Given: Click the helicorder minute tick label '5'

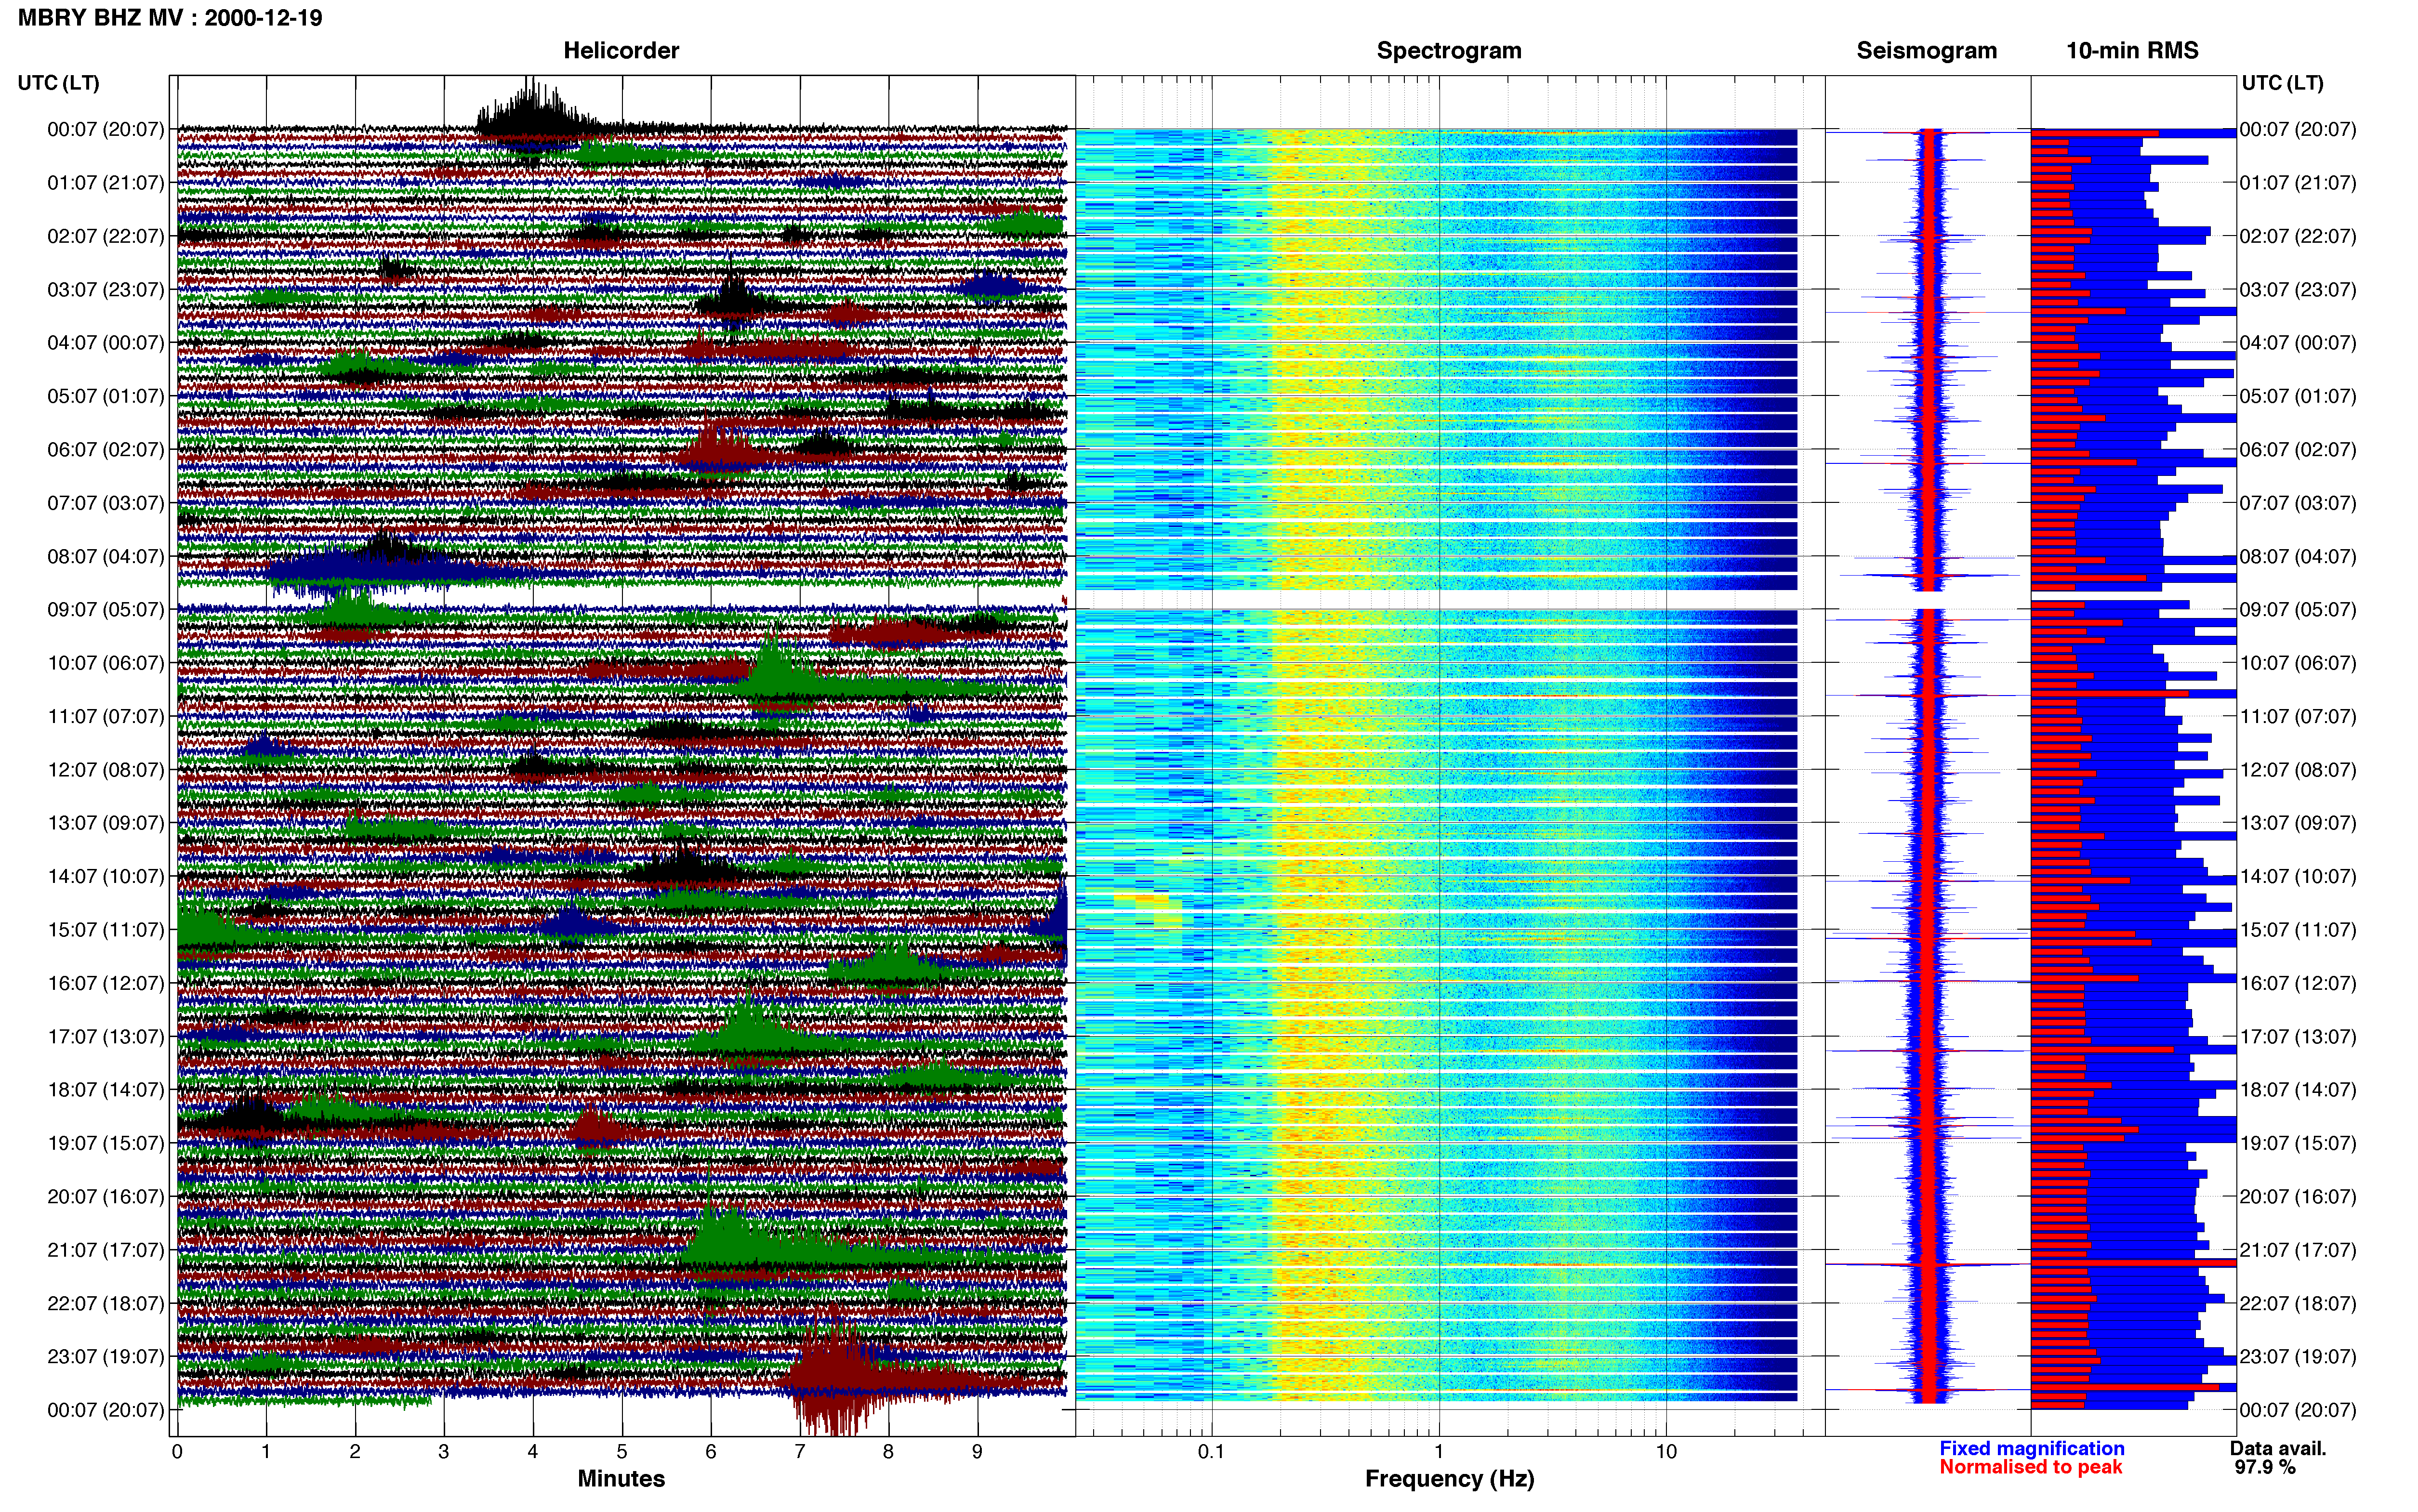Looking at the screenshot, I should point(622,1451).
